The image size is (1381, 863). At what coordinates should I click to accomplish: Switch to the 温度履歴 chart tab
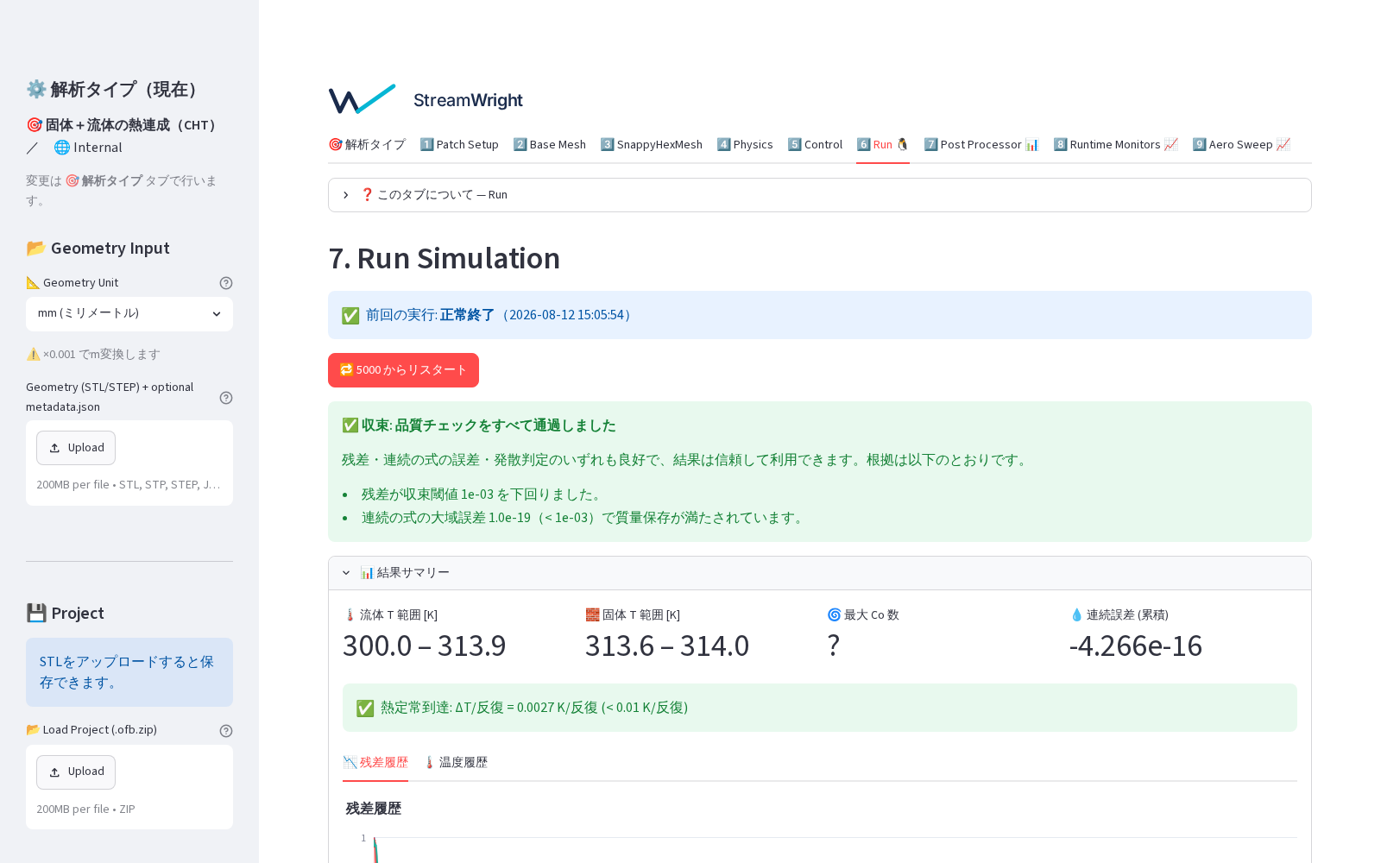point(455,763)
